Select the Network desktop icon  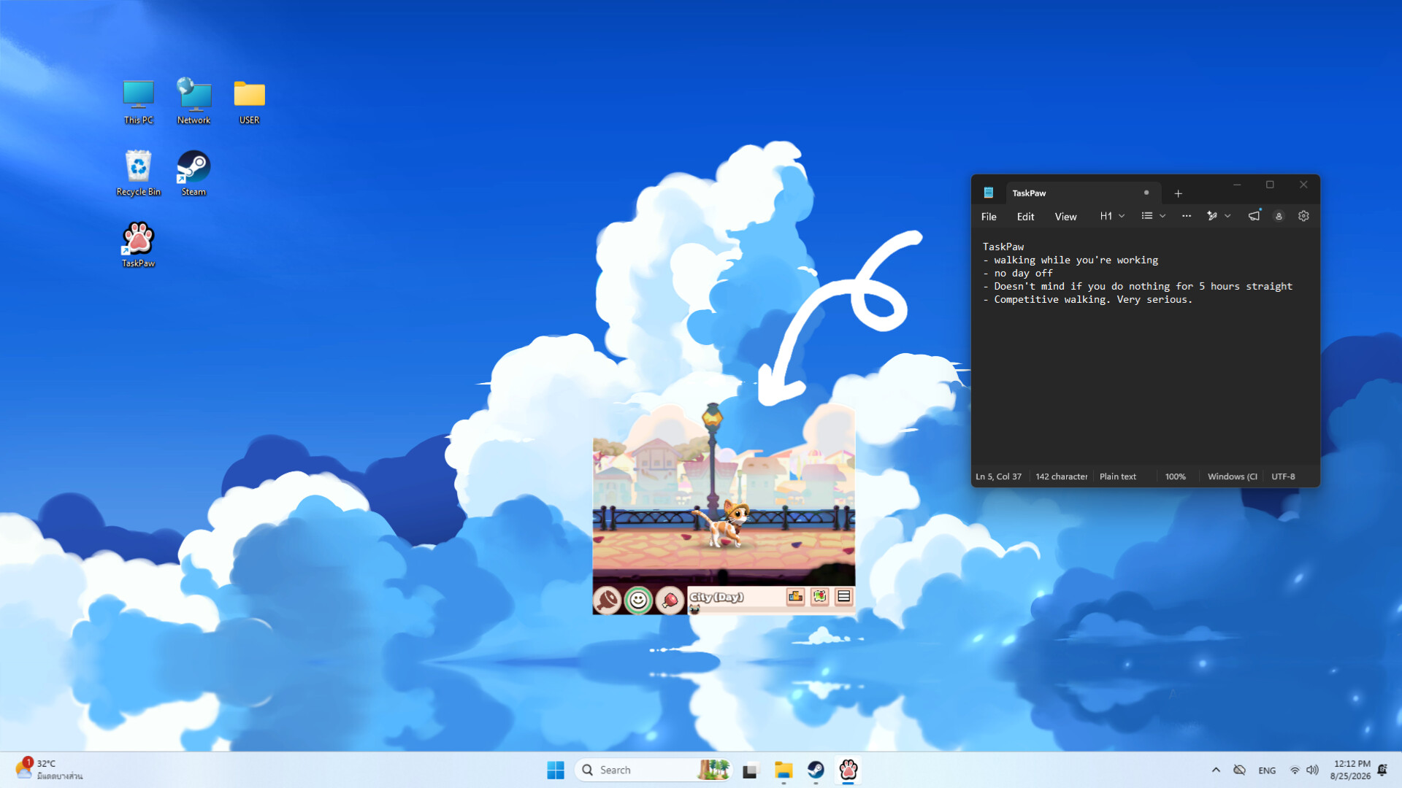click(x=194, y=102)
